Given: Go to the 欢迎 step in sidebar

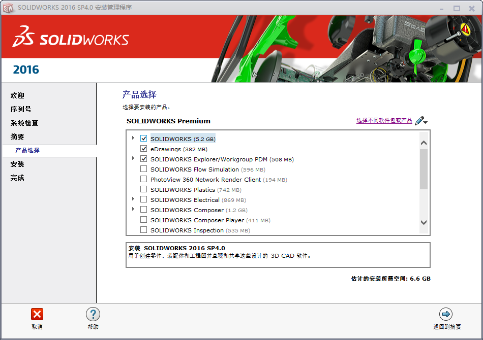Looking at the screenshot, I should (x=17, y=95).
